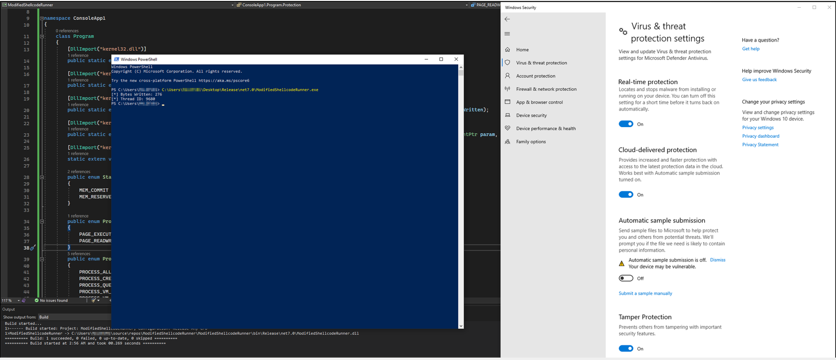Screen dimensions: 836x360
Task: Click the PowerShell logo in the title bar
Action: pos(116,59)
